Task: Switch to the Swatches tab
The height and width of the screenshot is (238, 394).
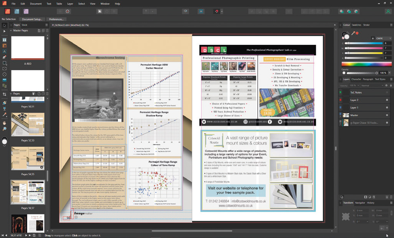Action: point(356,25)
